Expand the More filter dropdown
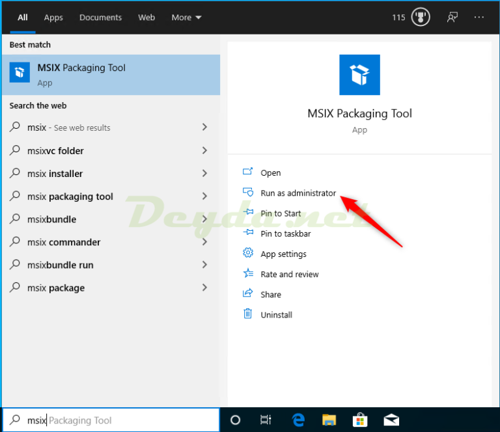500x432 pixels. (x=186, y=18)
